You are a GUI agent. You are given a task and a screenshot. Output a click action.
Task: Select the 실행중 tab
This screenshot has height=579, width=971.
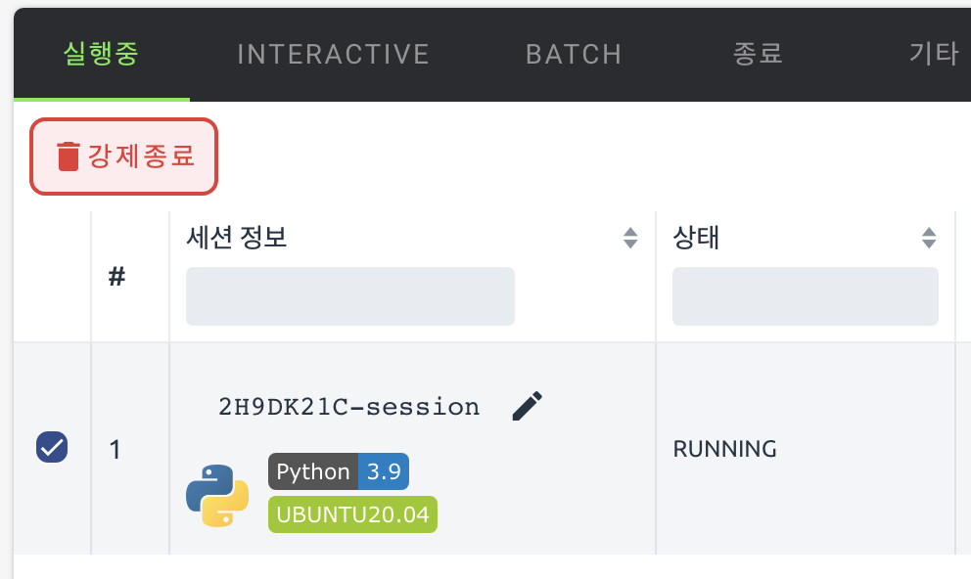(x=101, y=54)
